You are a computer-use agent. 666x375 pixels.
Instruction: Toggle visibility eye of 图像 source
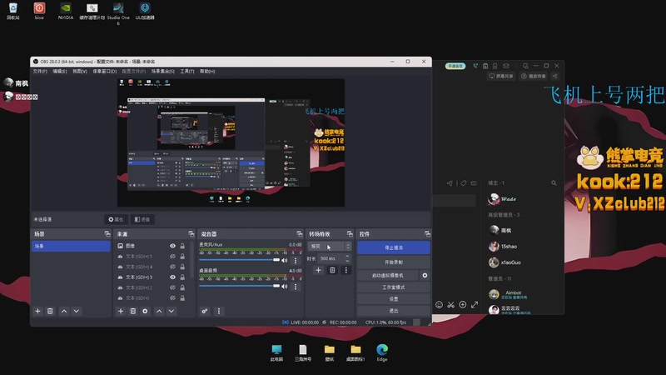pos(173,246)
